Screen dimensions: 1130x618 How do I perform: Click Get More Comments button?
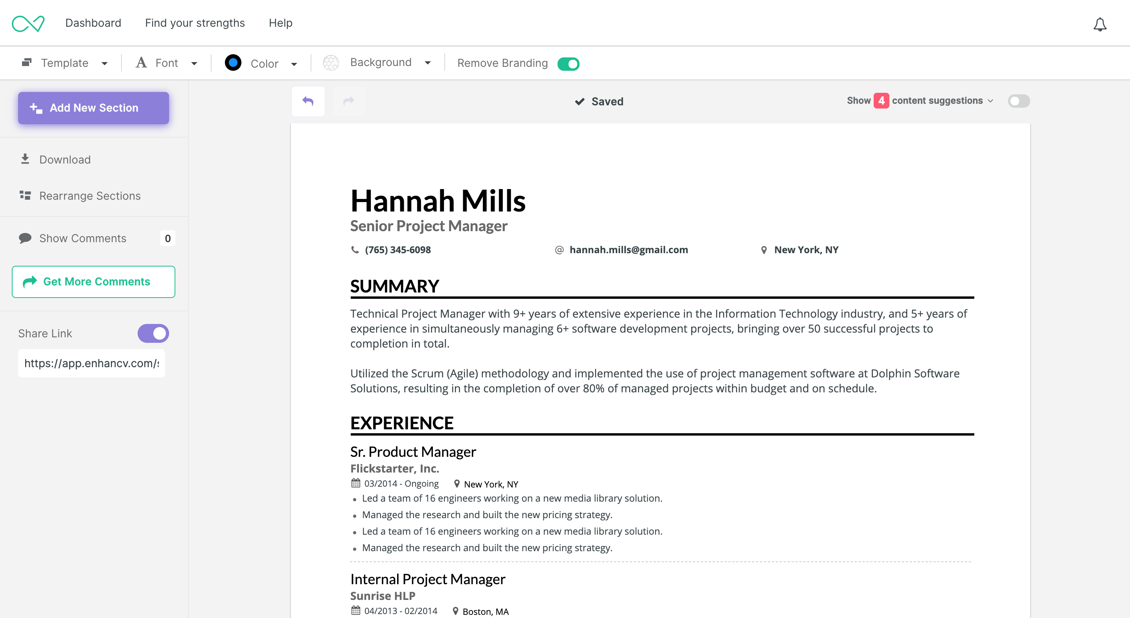point(93,281)
